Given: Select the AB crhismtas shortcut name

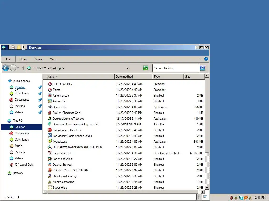Looking at the screenshot, I should 61,96.
